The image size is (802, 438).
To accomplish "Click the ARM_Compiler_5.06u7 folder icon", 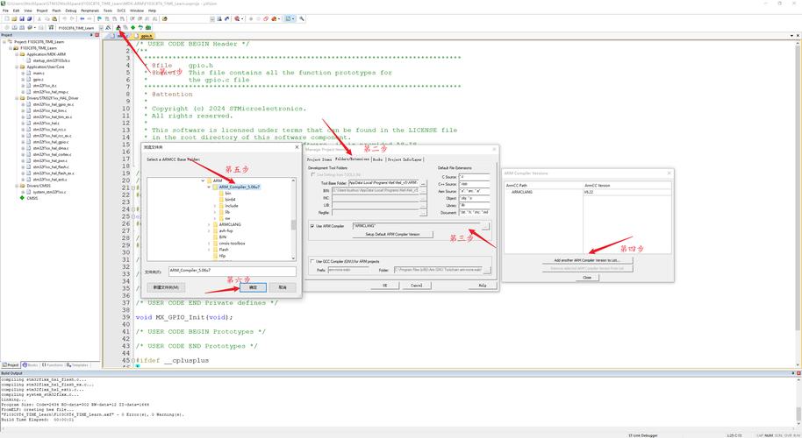I will 215,187.
